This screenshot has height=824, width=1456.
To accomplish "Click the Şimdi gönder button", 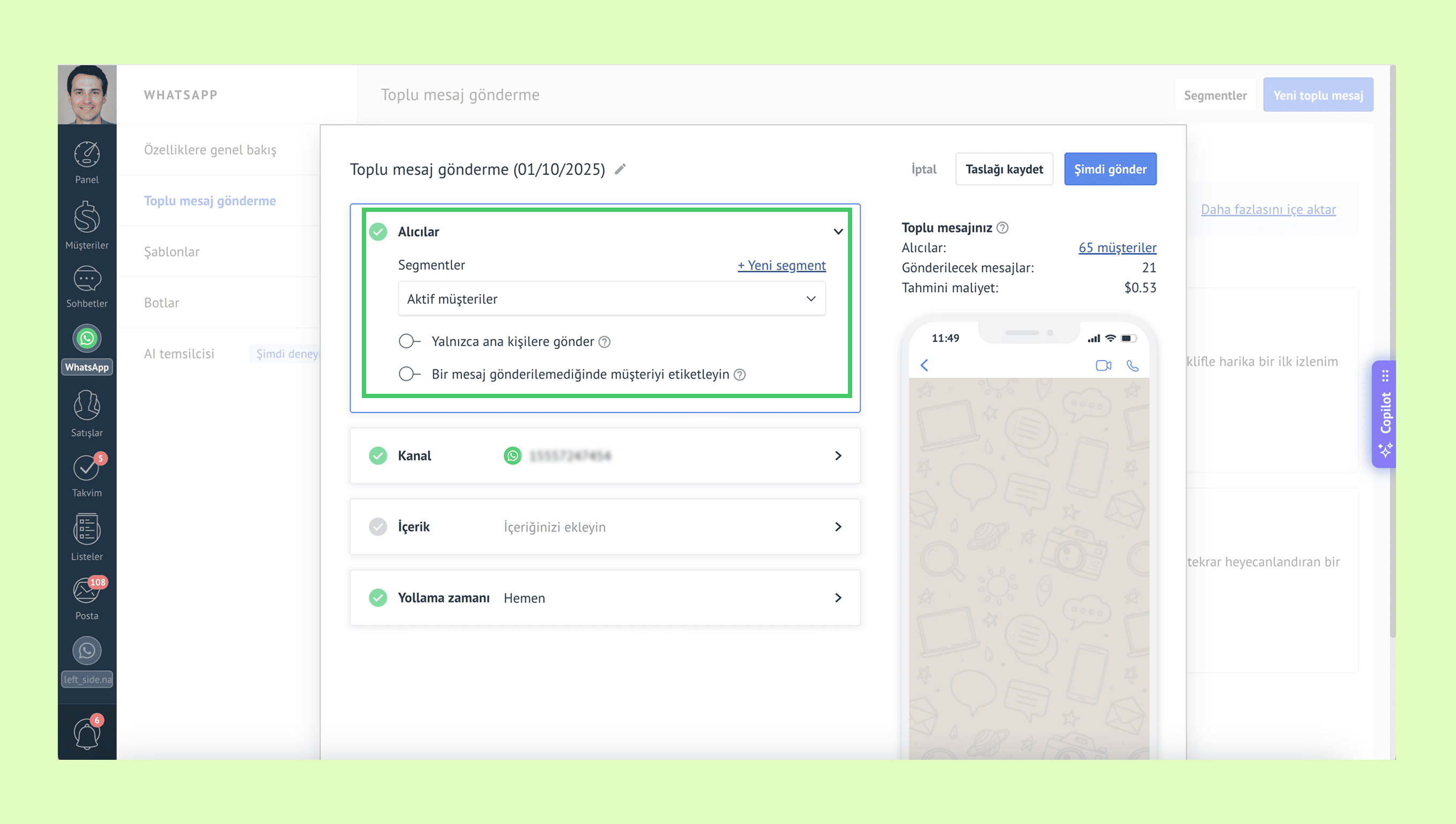I will point(1110,169).
